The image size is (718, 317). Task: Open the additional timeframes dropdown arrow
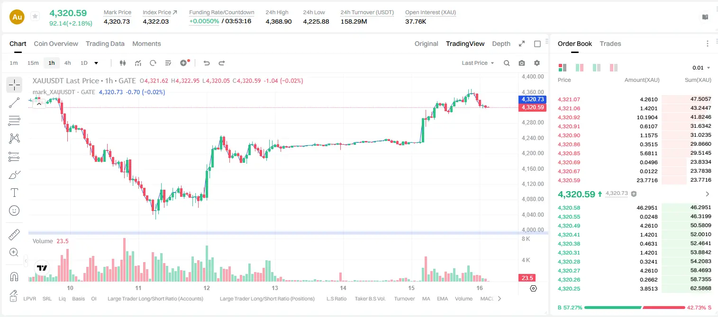96,63
